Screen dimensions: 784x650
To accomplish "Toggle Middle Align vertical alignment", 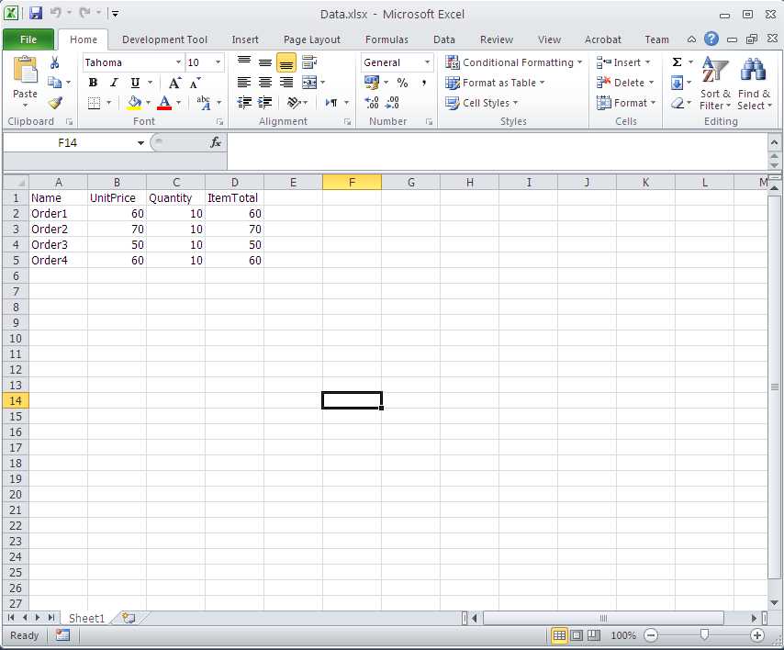I will click(x=265, y=62).
